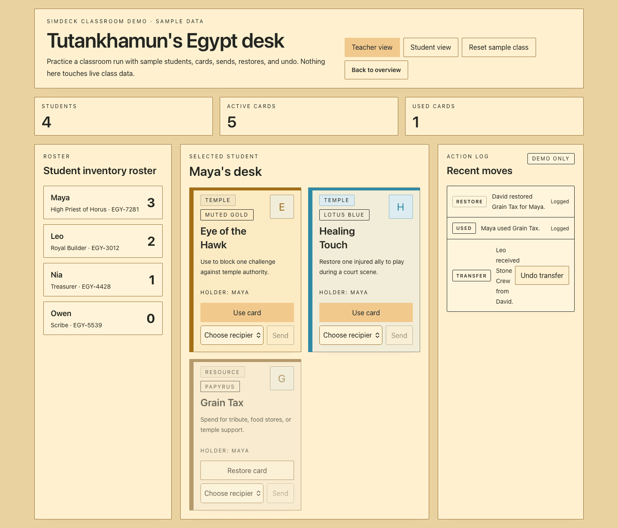The image size is (618, 528).
Task: Click the Papyrus color tag
Action: (x=220, y=386)
